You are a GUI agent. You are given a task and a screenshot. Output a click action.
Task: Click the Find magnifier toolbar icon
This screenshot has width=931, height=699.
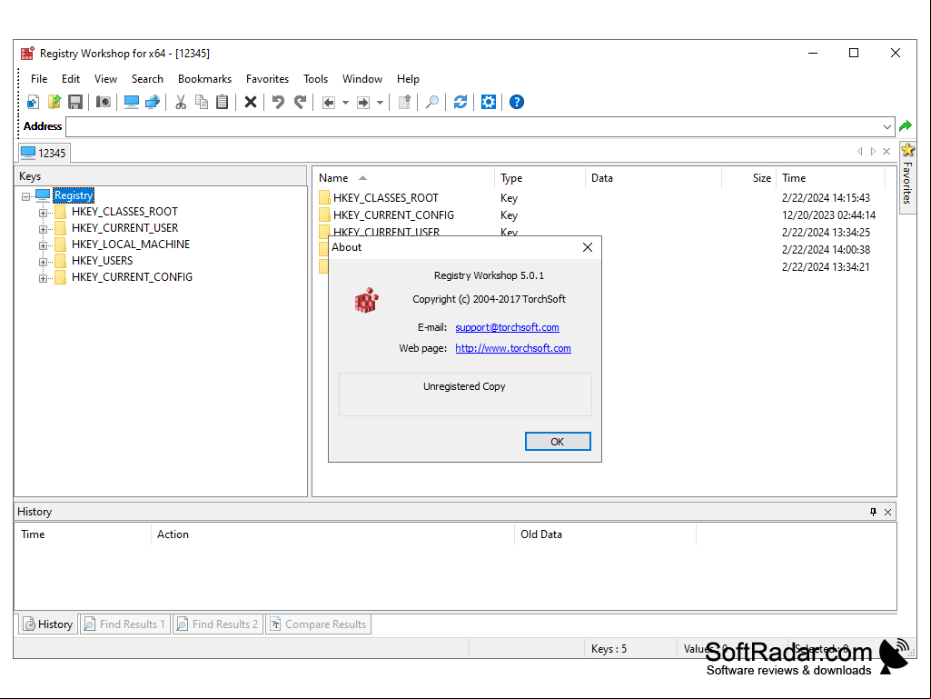pos(432,102)
